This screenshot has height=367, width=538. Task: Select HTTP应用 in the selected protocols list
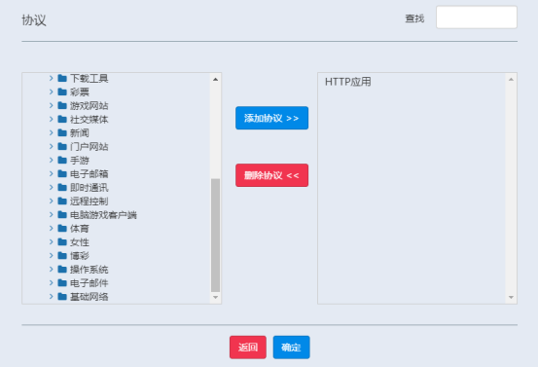348,82
